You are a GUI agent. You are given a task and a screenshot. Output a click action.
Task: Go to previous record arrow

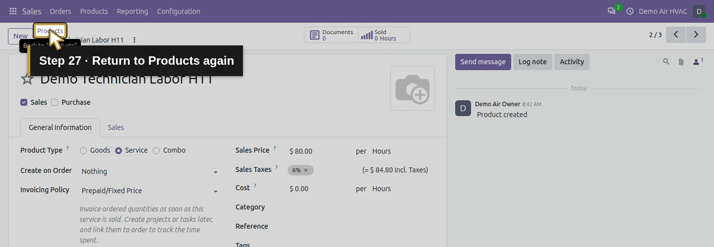click(676, 35)
